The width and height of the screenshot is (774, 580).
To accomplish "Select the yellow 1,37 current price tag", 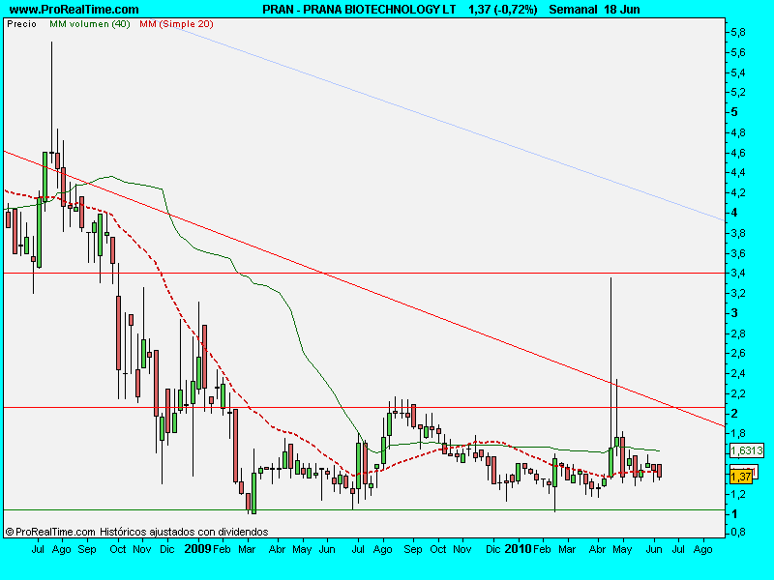I will coord(741,477).
